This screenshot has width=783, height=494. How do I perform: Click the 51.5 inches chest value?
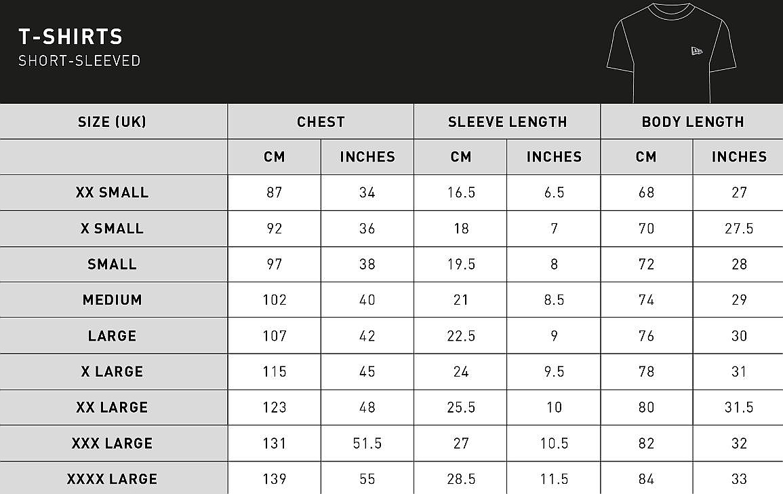[367, 444]
